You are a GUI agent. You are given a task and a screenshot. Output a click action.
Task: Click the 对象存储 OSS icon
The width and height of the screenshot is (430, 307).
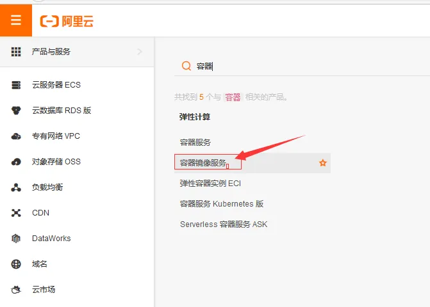[16, 162]
